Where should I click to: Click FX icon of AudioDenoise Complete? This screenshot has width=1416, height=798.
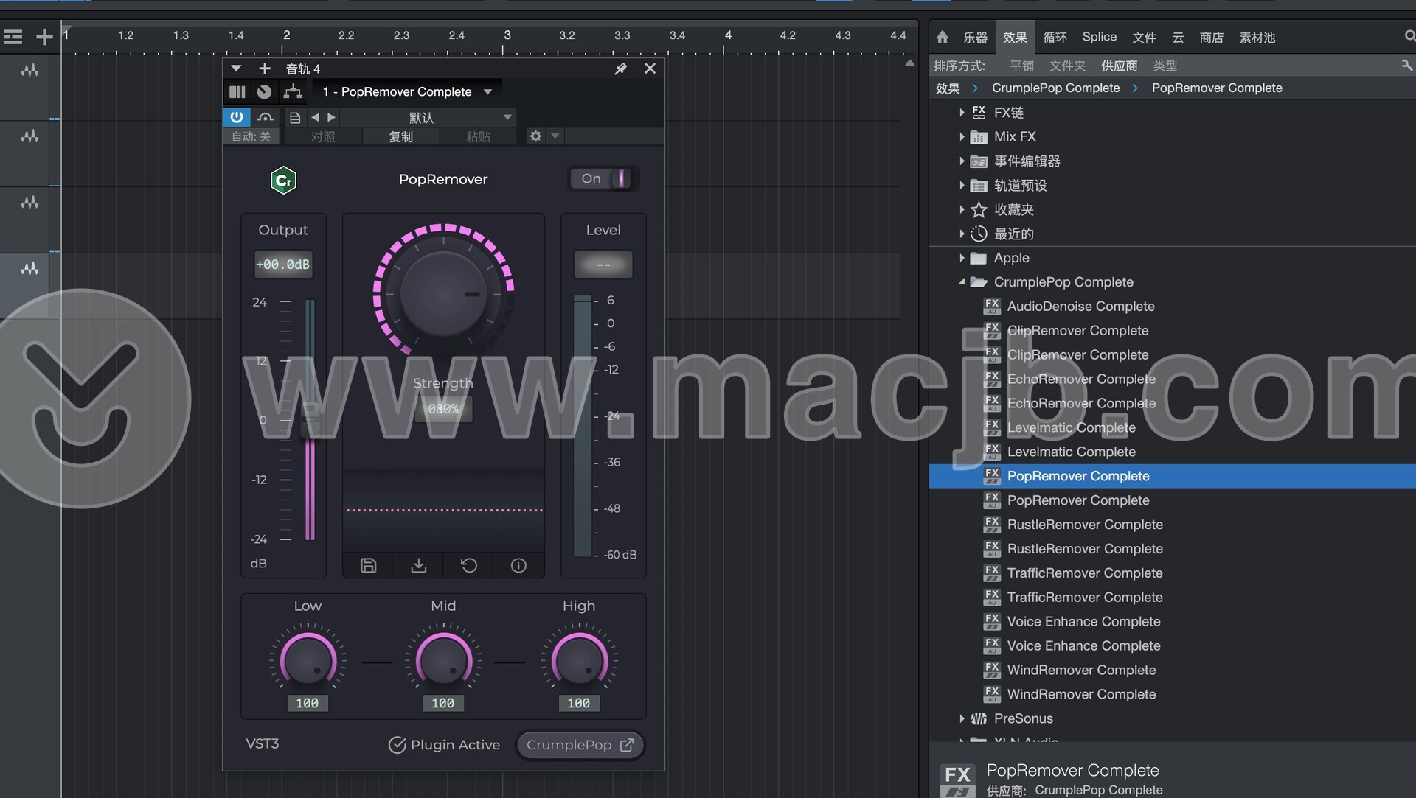(992, 307)
